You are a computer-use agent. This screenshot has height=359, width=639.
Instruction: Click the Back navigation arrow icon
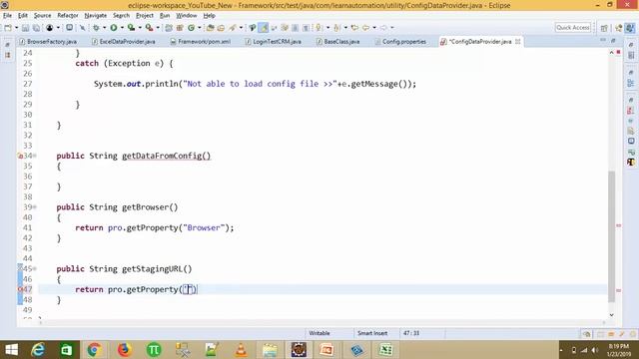(365, 28)
